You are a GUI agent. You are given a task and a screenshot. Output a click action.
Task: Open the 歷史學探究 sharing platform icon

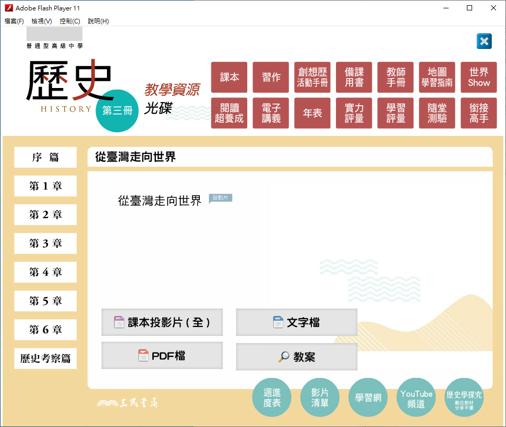pyautogui.click(x=464, y=398)
